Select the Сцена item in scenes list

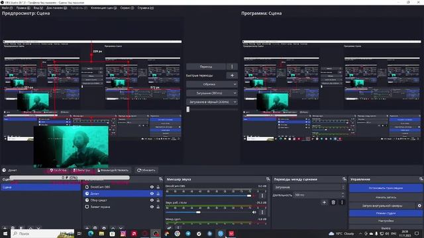[x=40, y=187]
